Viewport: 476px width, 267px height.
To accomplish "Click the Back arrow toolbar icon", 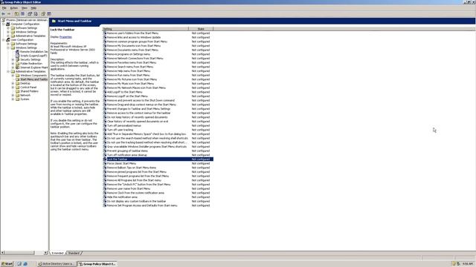I will pos(3,14).
